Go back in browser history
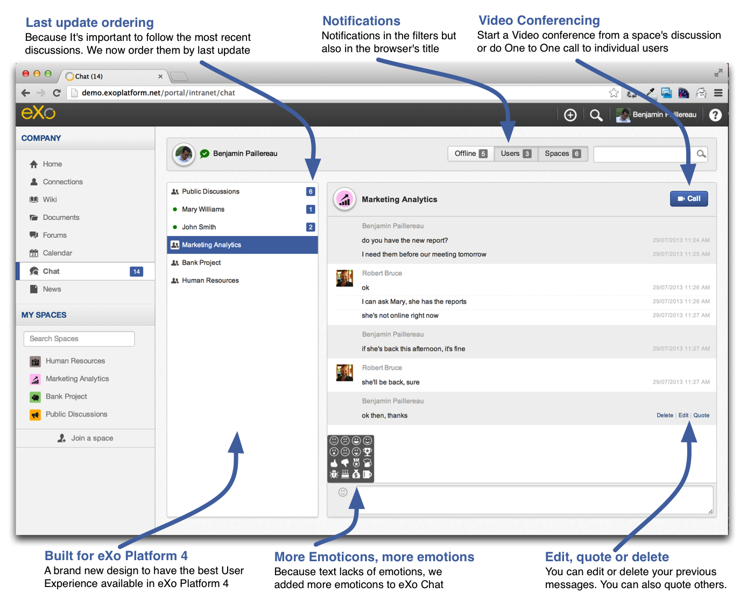This screenshot has width=747, height=601. [x=26, y=93]
